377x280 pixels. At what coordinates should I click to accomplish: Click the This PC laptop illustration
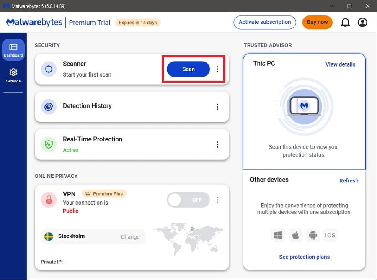click(304, 106)
